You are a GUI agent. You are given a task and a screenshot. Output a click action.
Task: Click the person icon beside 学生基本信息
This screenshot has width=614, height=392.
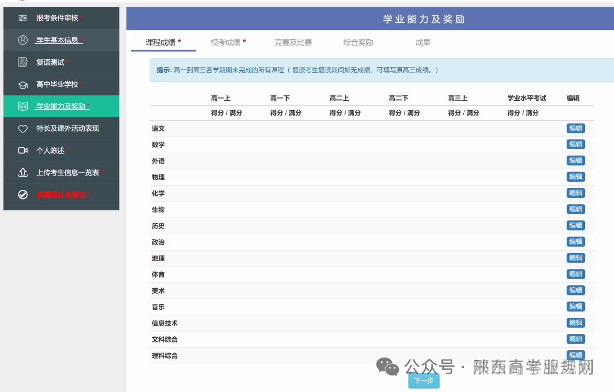(23, 40)
